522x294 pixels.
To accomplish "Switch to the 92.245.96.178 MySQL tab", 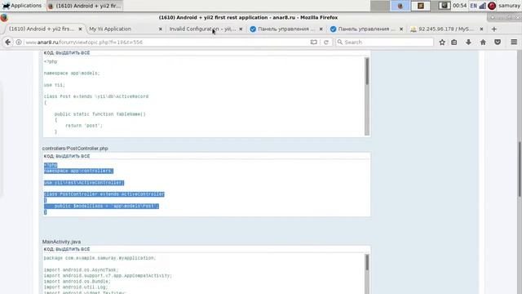I will pyautogui.click(x=446, y=29).
